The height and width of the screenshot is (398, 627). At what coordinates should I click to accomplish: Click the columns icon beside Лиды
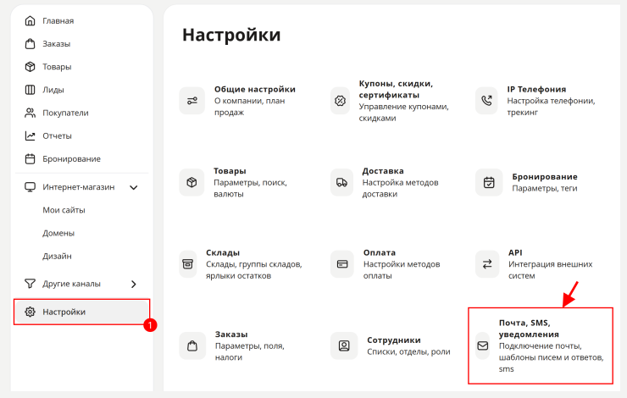pos(30,90)
